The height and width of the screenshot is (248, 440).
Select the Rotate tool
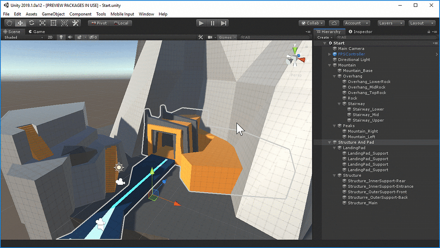pyautogui.click(x=31, y=23)
